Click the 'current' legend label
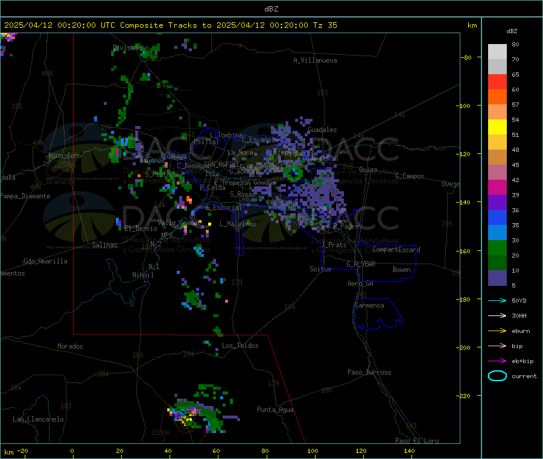543x459 pixels. pos(524,376)
